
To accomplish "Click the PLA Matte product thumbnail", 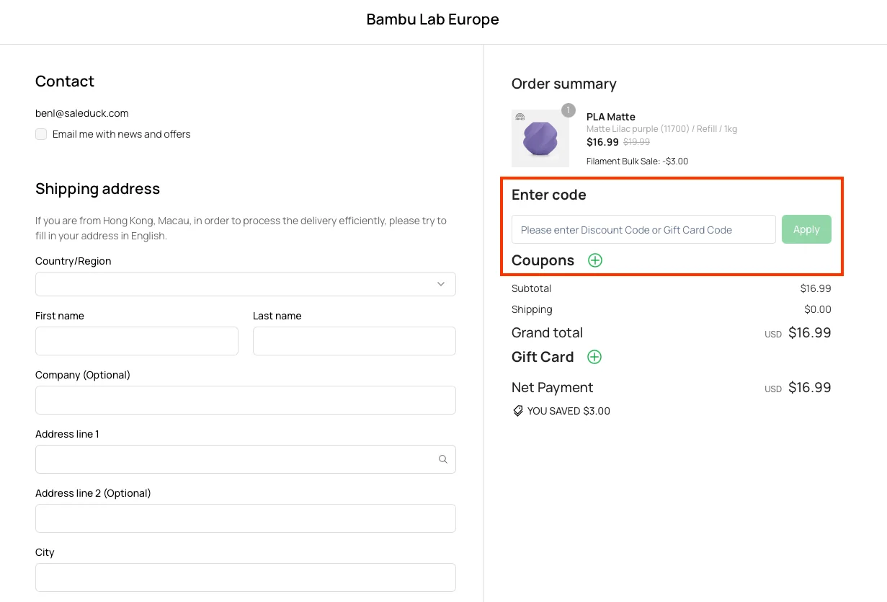I will point(540,138).
